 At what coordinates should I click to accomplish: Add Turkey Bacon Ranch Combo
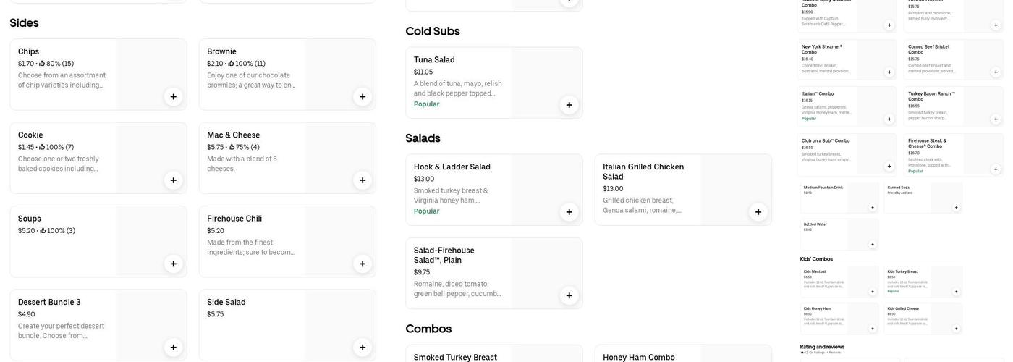click(996, 119)
